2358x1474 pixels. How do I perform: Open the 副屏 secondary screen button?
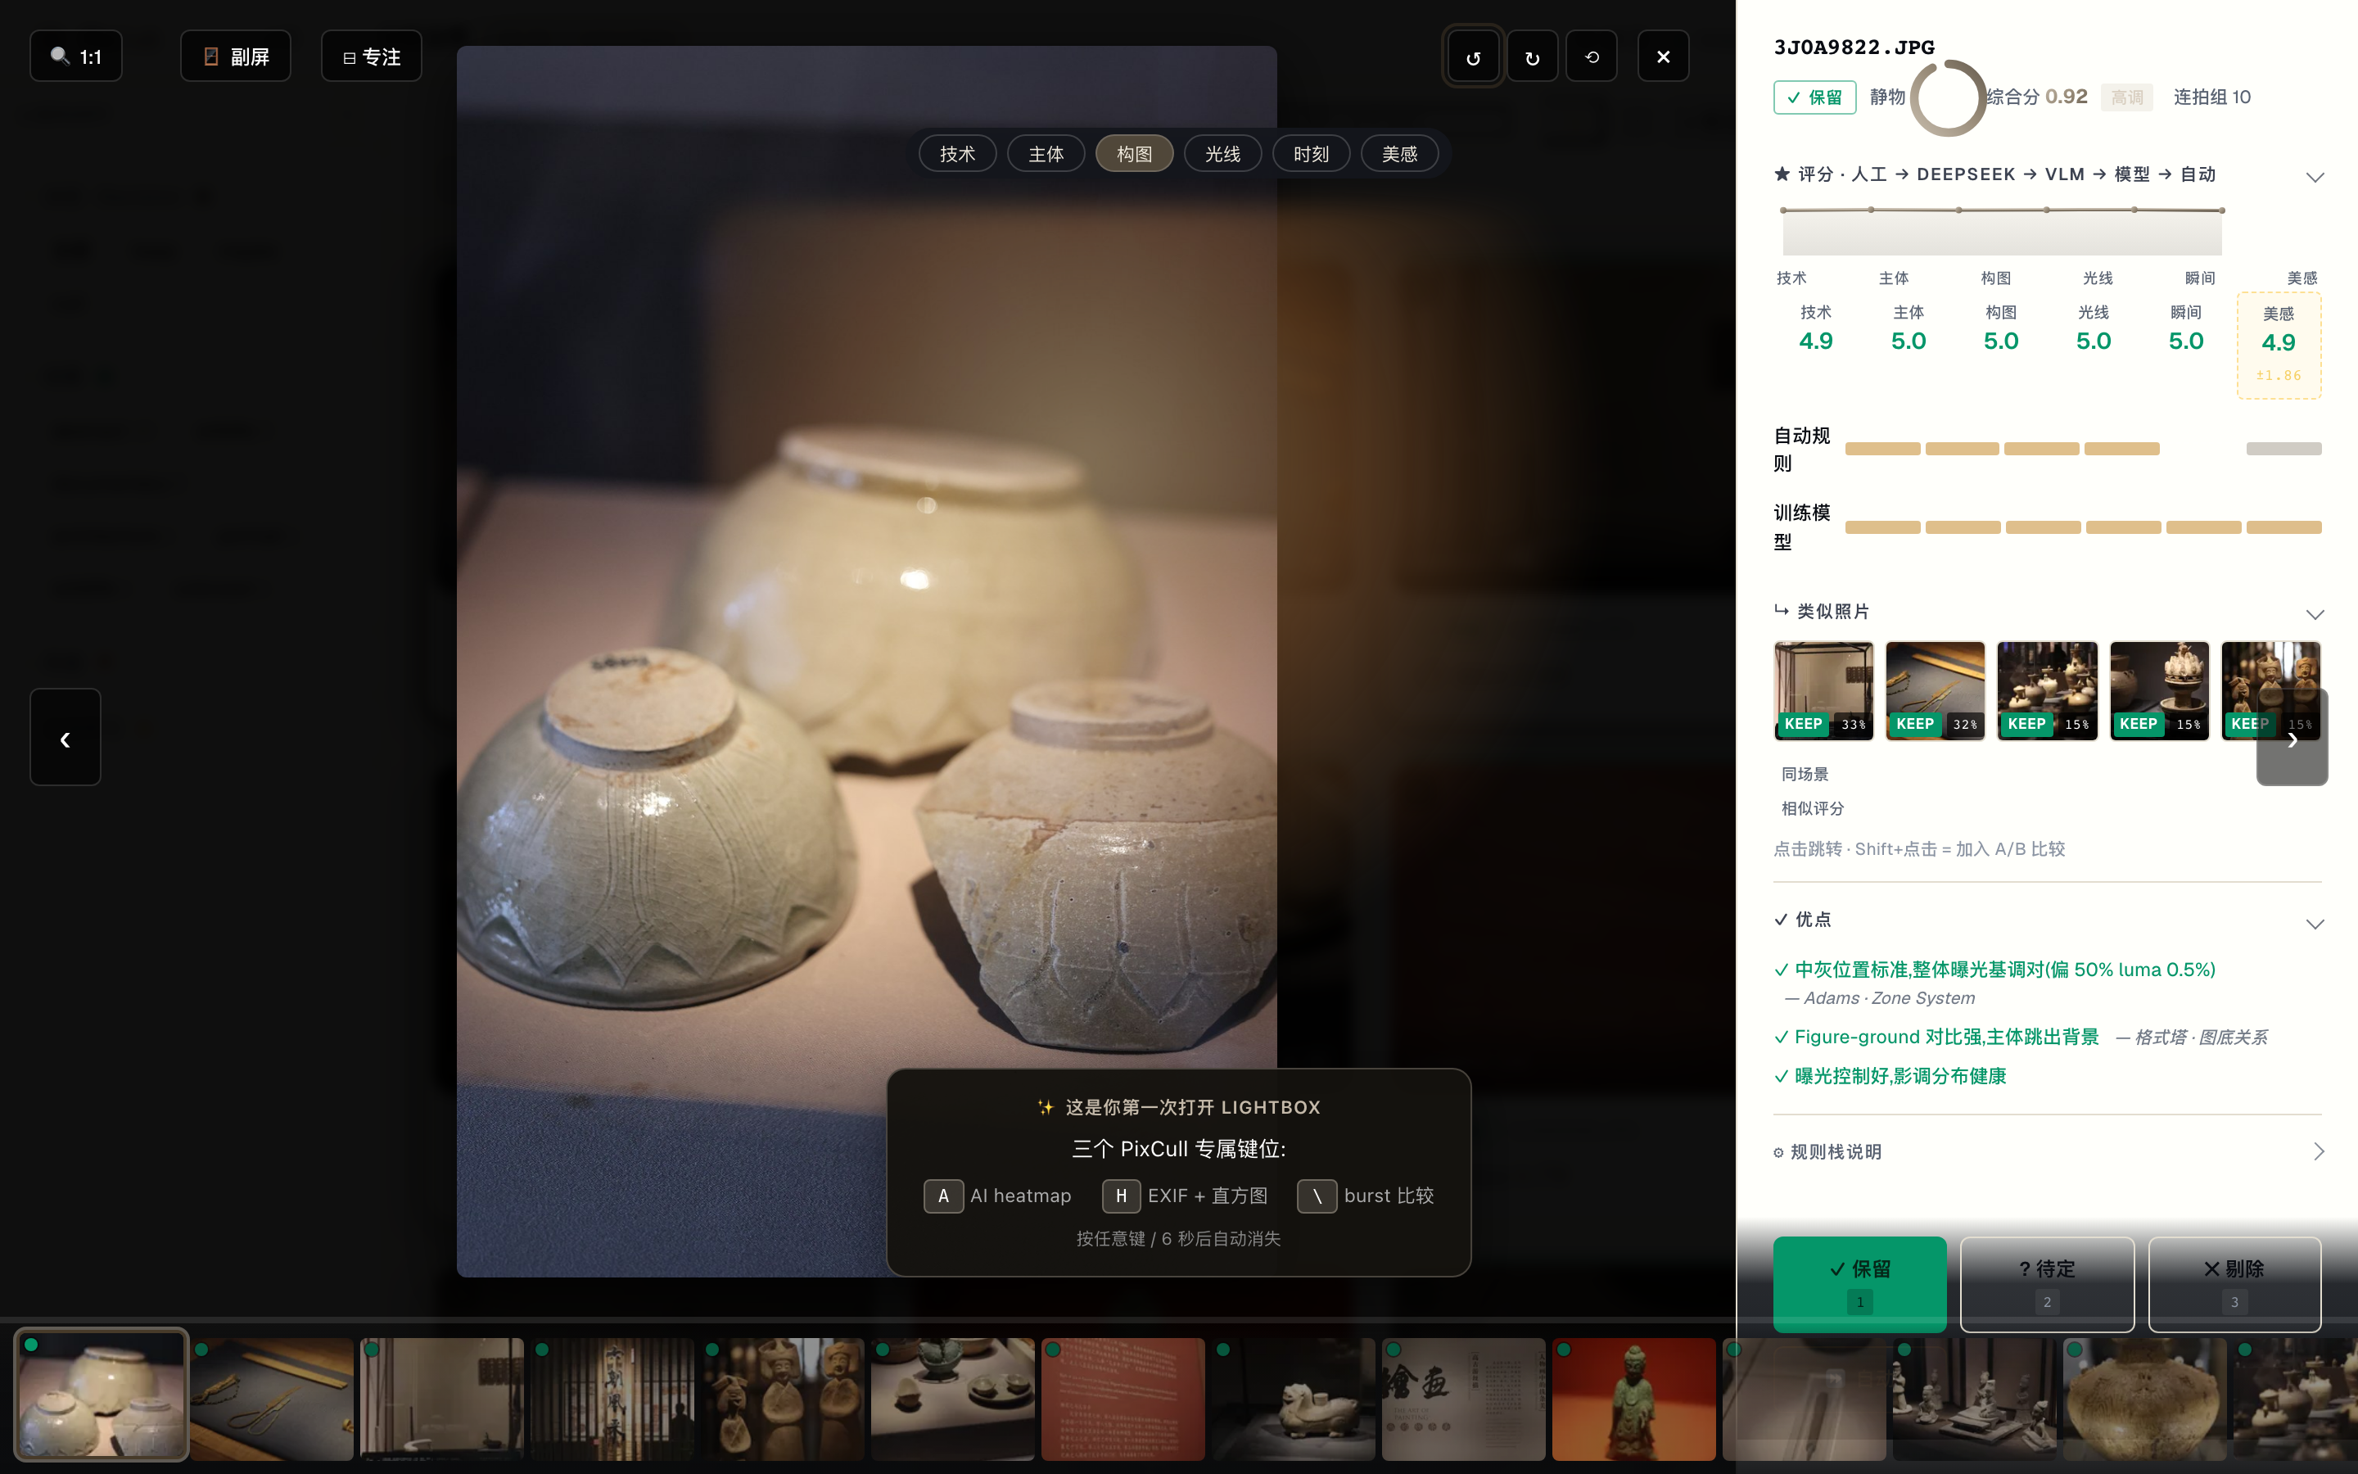(x=236, y=57)
